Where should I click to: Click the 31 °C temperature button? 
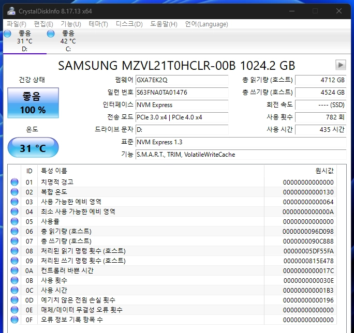[33, 147]
